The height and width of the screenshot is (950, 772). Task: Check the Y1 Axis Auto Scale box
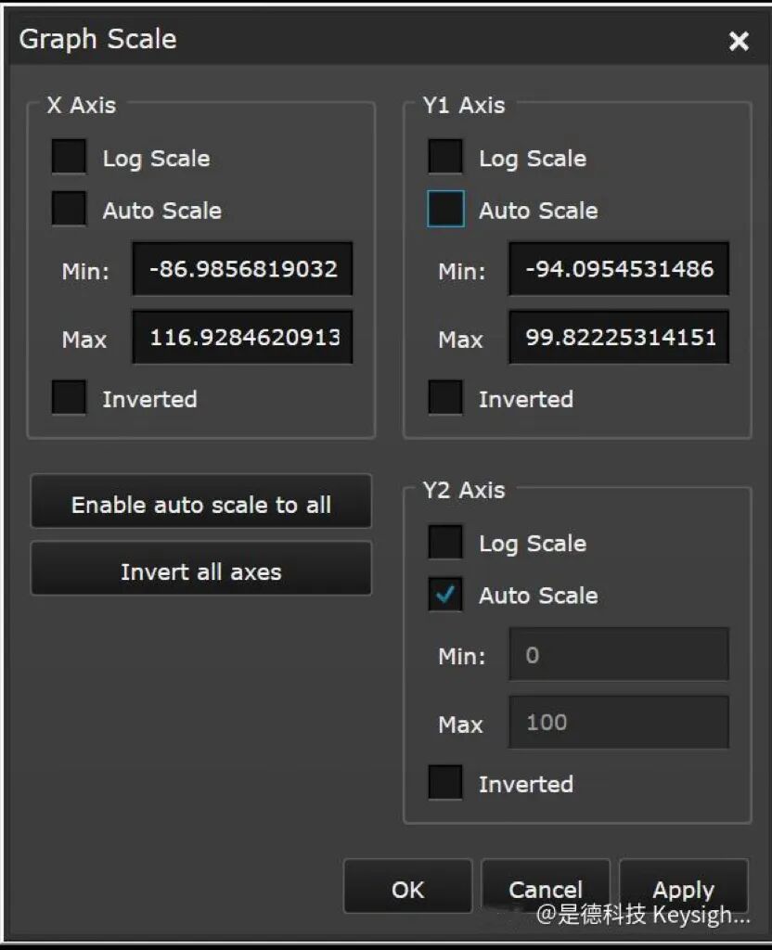coord(444,210)
